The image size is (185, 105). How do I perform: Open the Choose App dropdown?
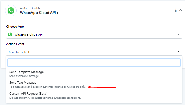click(94, 35)
